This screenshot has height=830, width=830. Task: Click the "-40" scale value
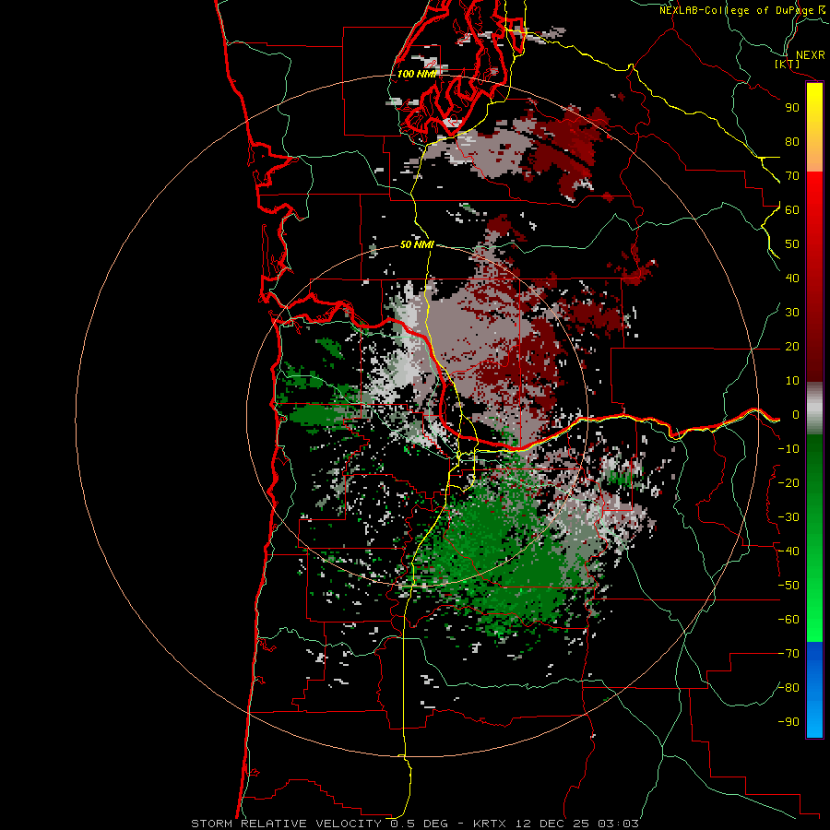[x=788, y=551]
